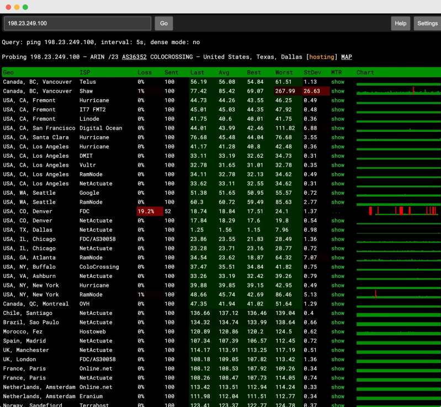The image size is (441, 407).
Task: Sort by the ISP column header
Action: tap(84, 72)
